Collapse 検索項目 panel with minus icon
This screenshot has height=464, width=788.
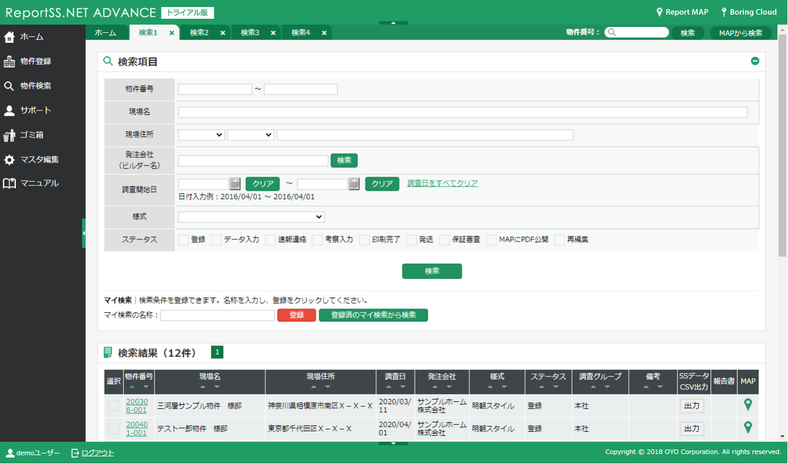click(755, 61)
